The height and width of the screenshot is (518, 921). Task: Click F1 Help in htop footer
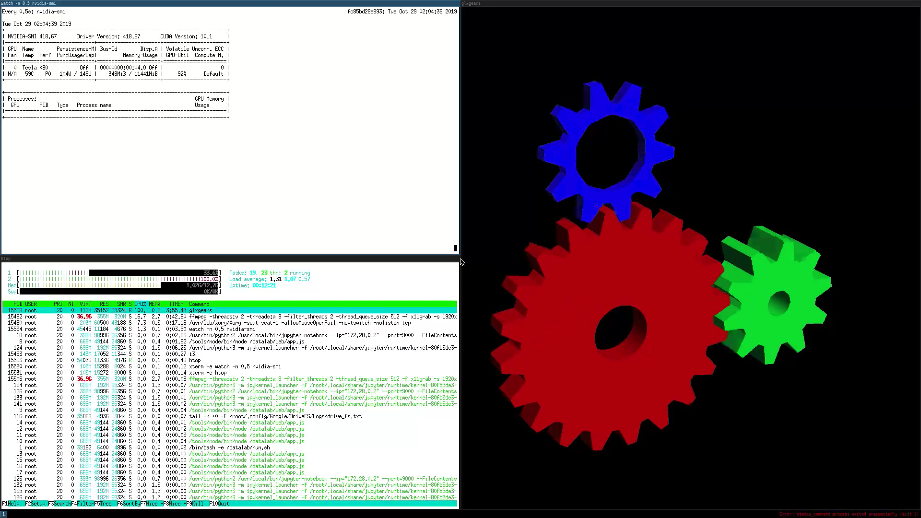click(x=13, y=504)
